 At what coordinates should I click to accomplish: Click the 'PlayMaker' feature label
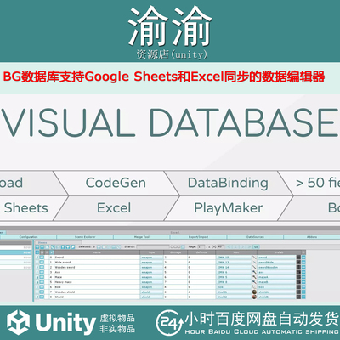(x=228, y=208)
